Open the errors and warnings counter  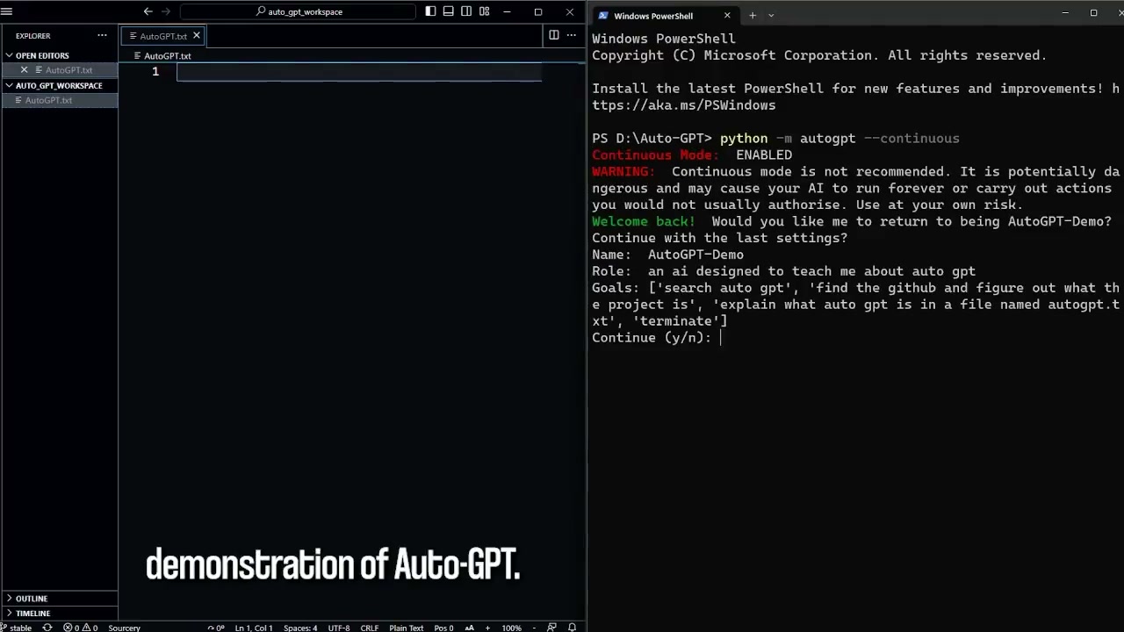(x=81, y=628)
